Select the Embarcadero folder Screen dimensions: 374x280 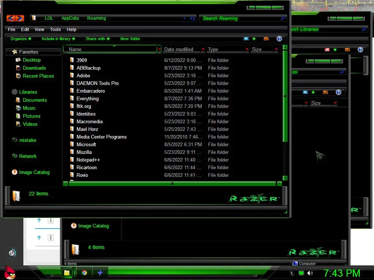click(91, 91)
